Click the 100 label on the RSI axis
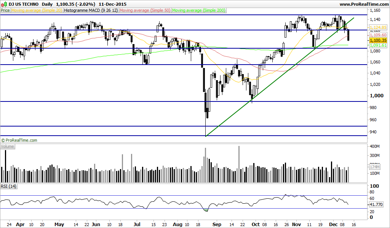 (375, 186)
